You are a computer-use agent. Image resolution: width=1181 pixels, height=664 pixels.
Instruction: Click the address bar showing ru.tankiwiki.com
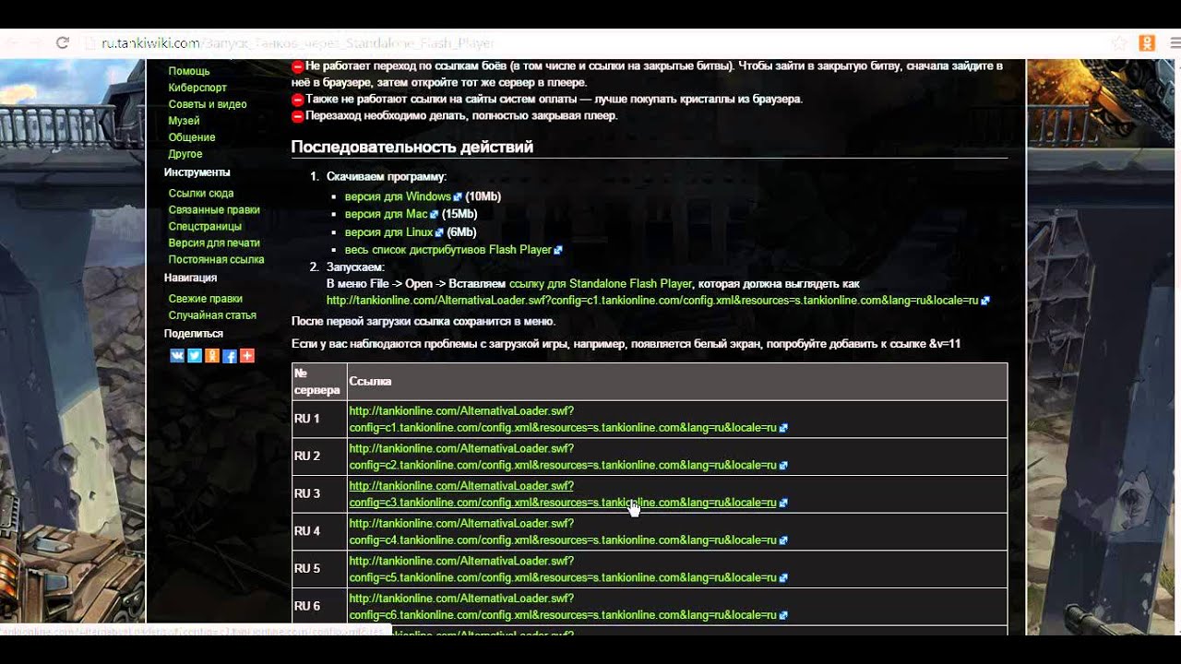tap(590, 42)
